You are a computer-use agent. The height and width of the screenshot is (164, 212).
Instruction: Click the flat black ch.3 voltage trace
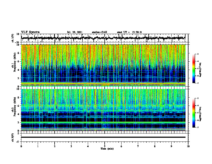click(x=103, y=137)
